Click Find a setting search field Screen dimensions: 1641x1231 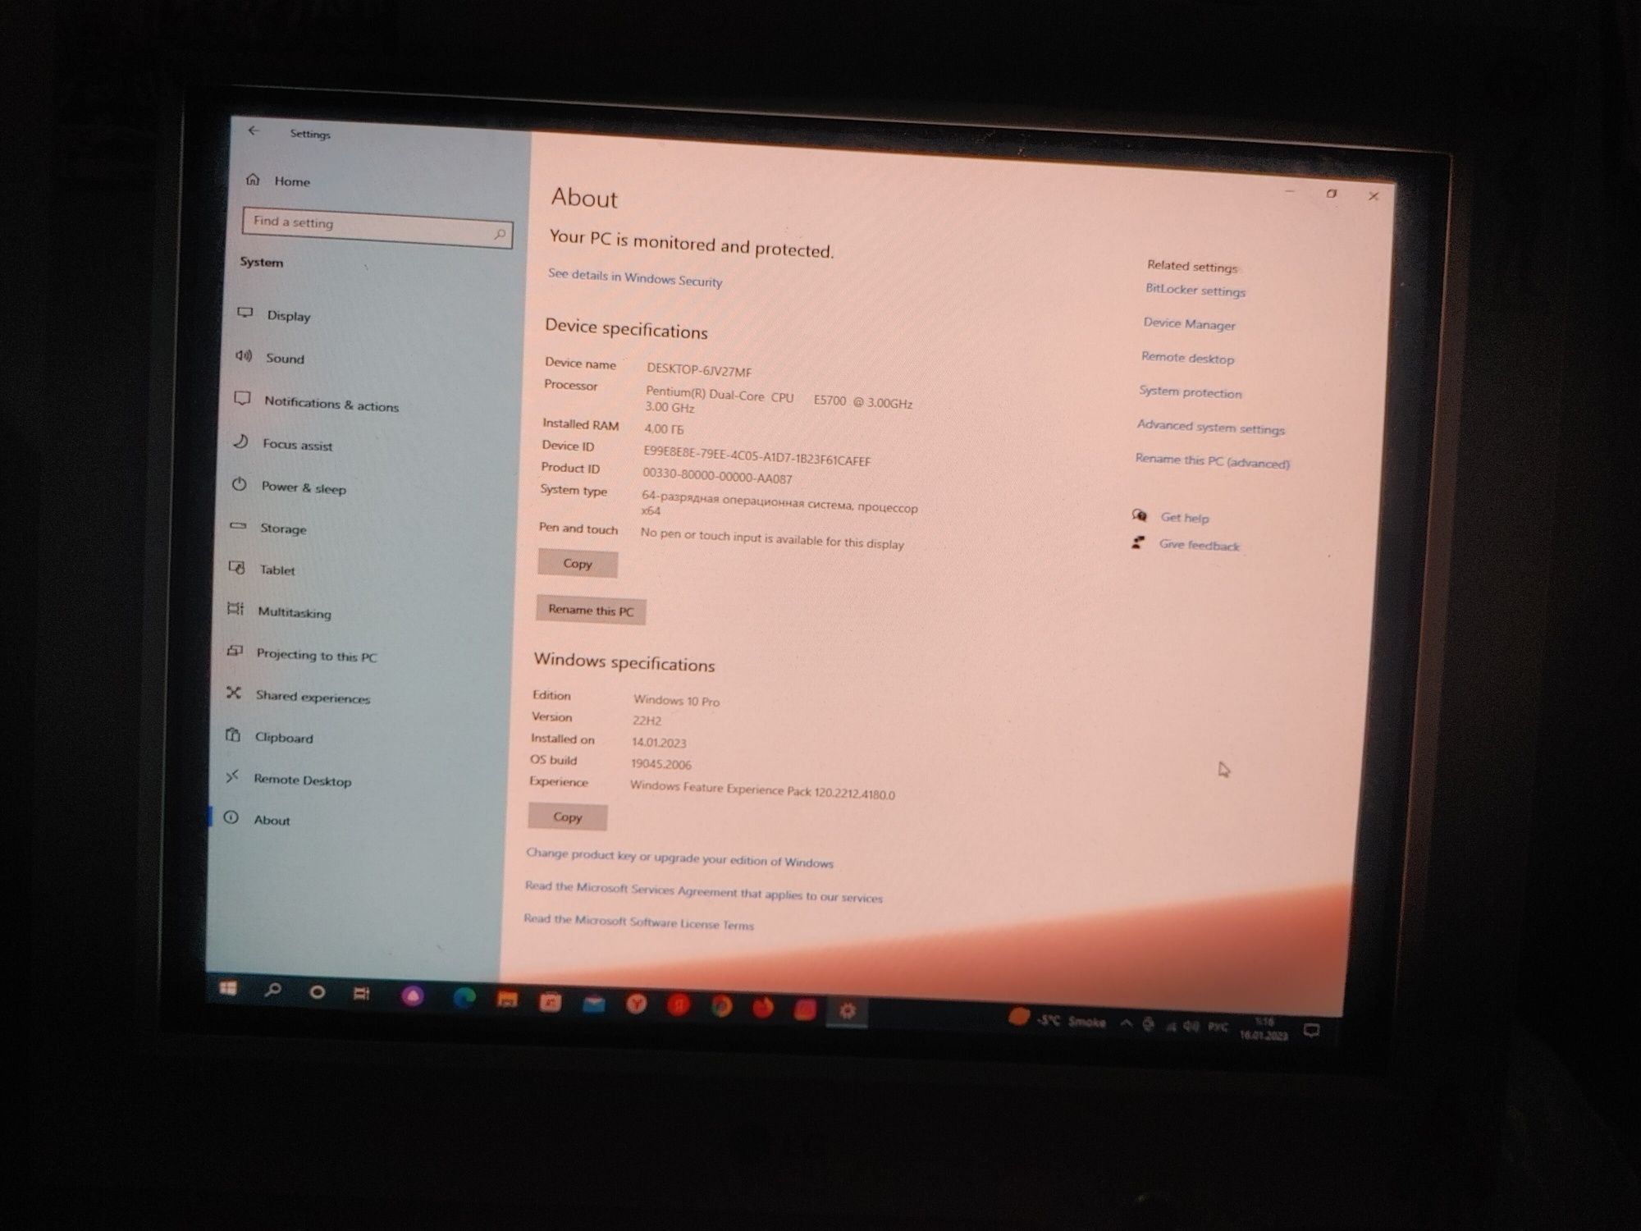(x=375, y=222)
